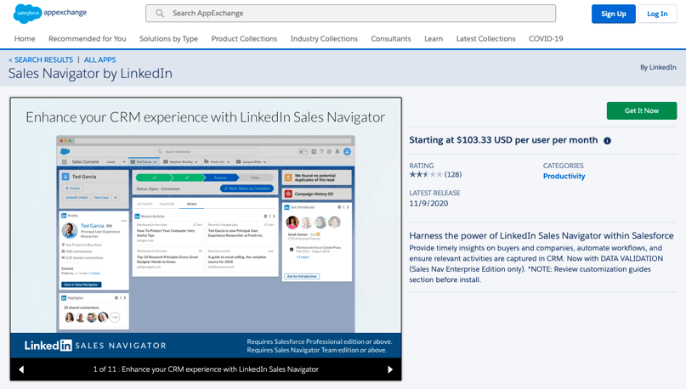686x389 pixels.
Task: Open Industry Collections menu
Action: 324,38
